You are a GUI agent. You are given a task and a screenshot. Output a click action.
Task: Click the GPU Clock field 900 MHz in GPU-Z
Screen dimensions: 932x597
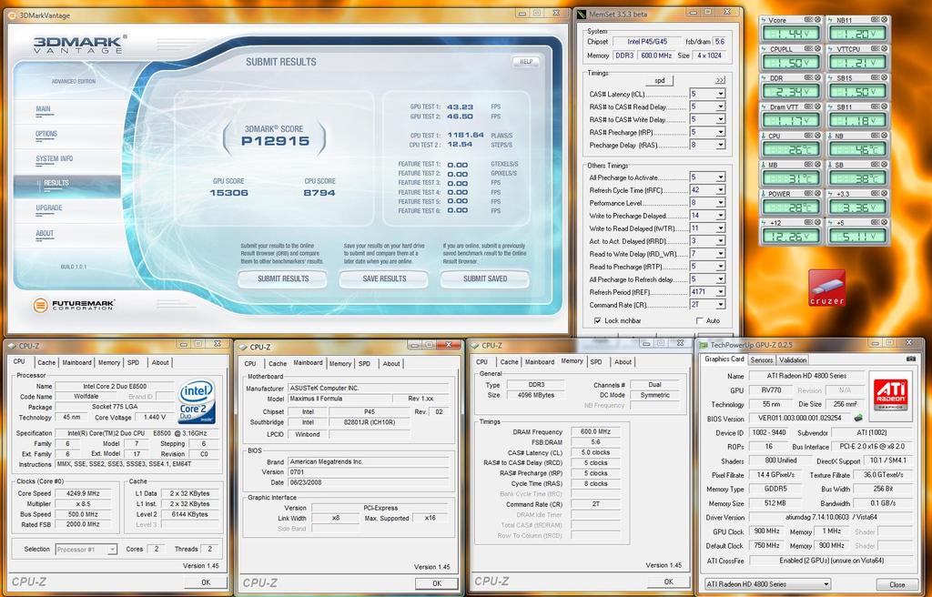pyautogui.click(x=766, y=531)
